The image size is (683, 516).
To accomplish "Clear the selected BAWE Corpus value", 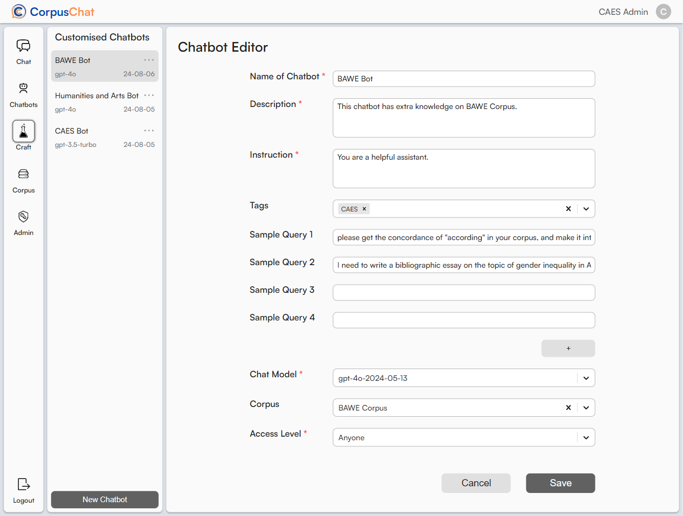I will click(x=568, y=408).
